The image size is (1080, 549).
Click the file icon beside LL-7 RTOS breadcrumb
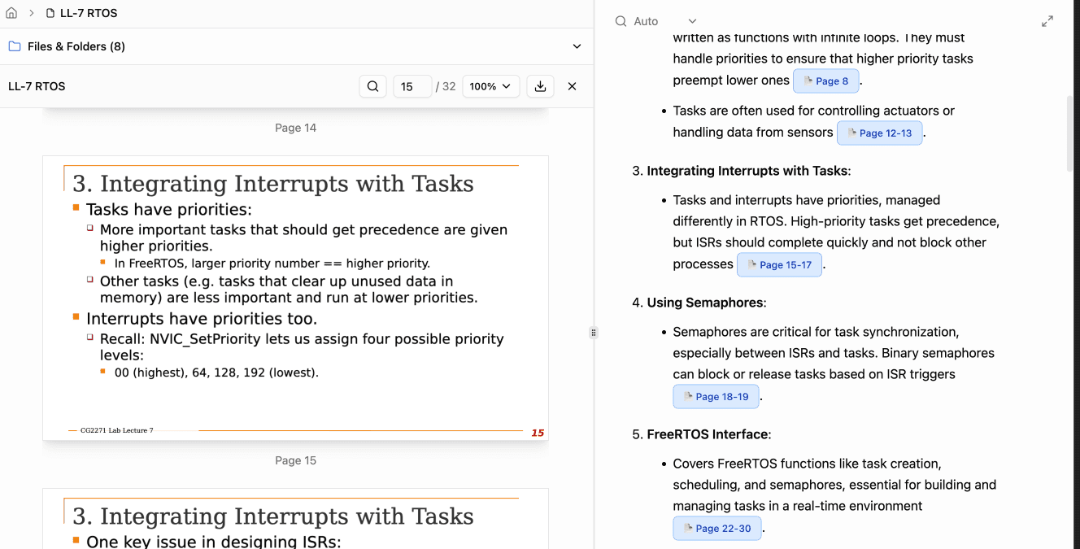point(50,13)
